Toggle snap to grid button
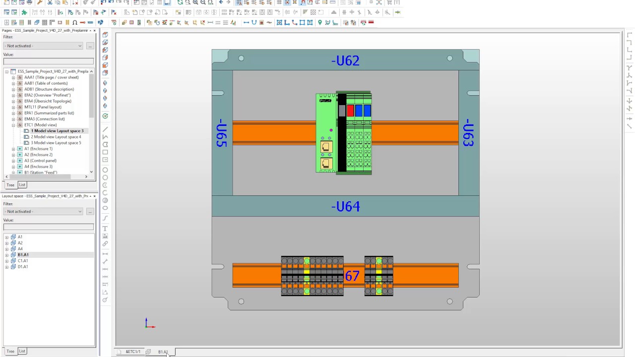Screen dimensions: 635x357 (x=287, y=2)
